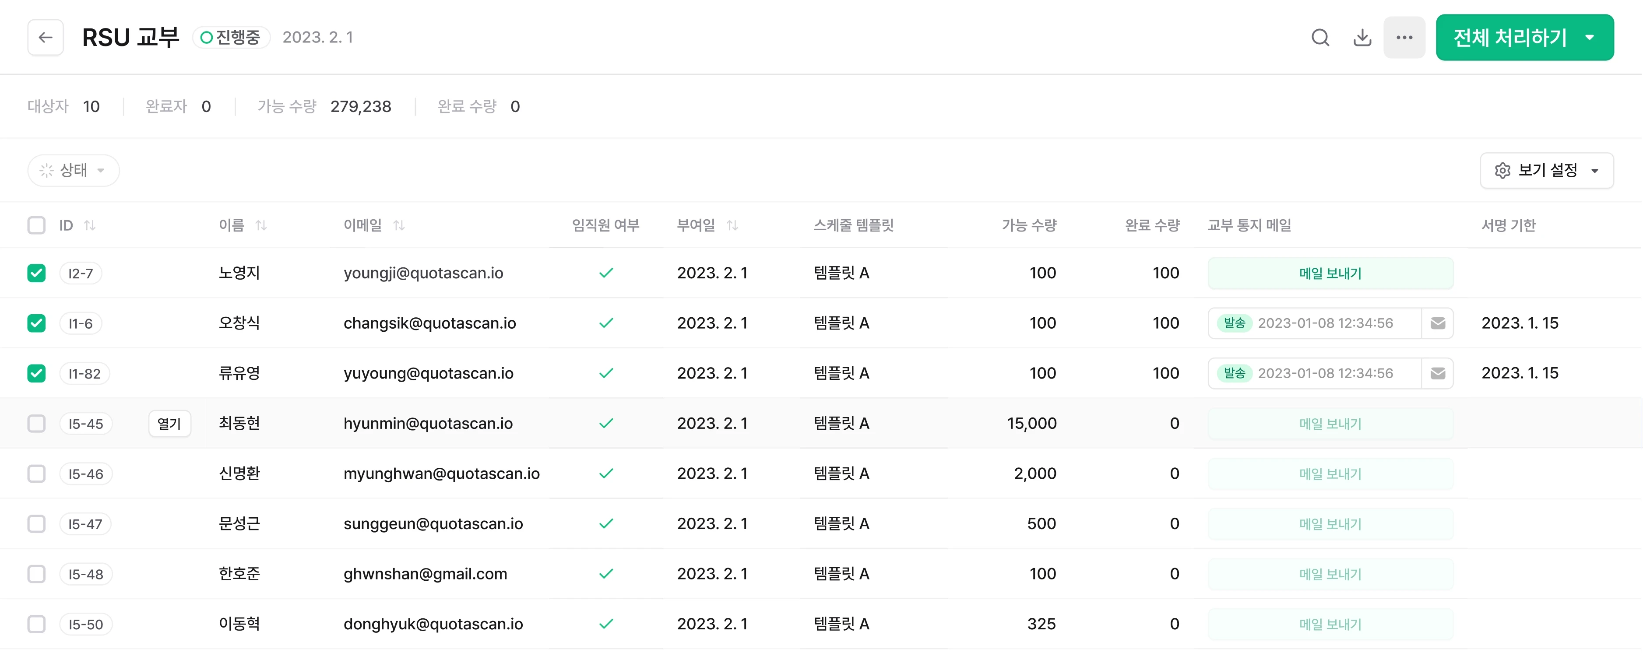Click the 발송 badge on 류유영's row
This screenshot has height=663, width=1643.
pyautogui.click(x=1235, y=373)
